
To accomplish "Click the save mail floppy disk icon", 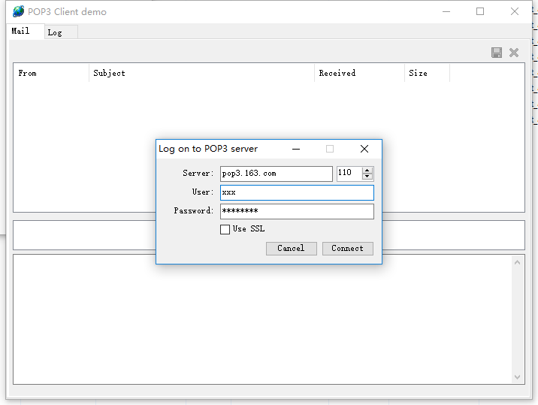I will point(497,53).
